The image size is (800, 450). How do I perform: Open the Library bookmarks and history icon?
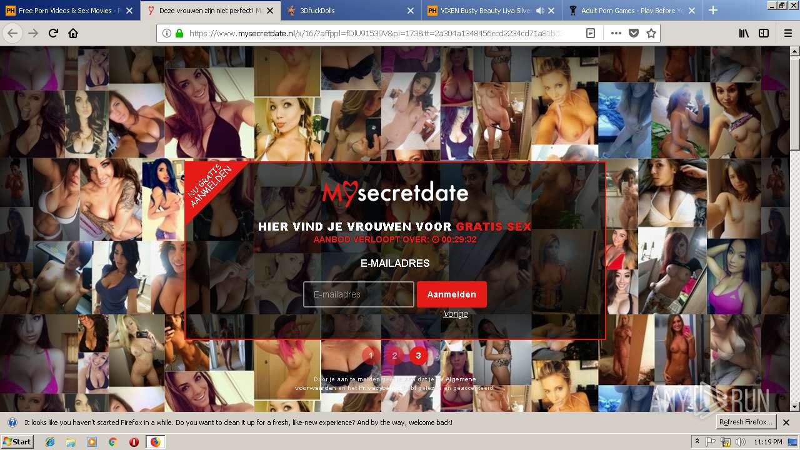(744, 33)
